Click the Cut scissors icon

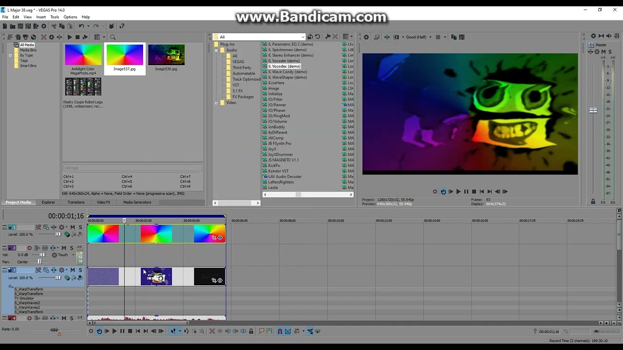(x=54, y=26)
